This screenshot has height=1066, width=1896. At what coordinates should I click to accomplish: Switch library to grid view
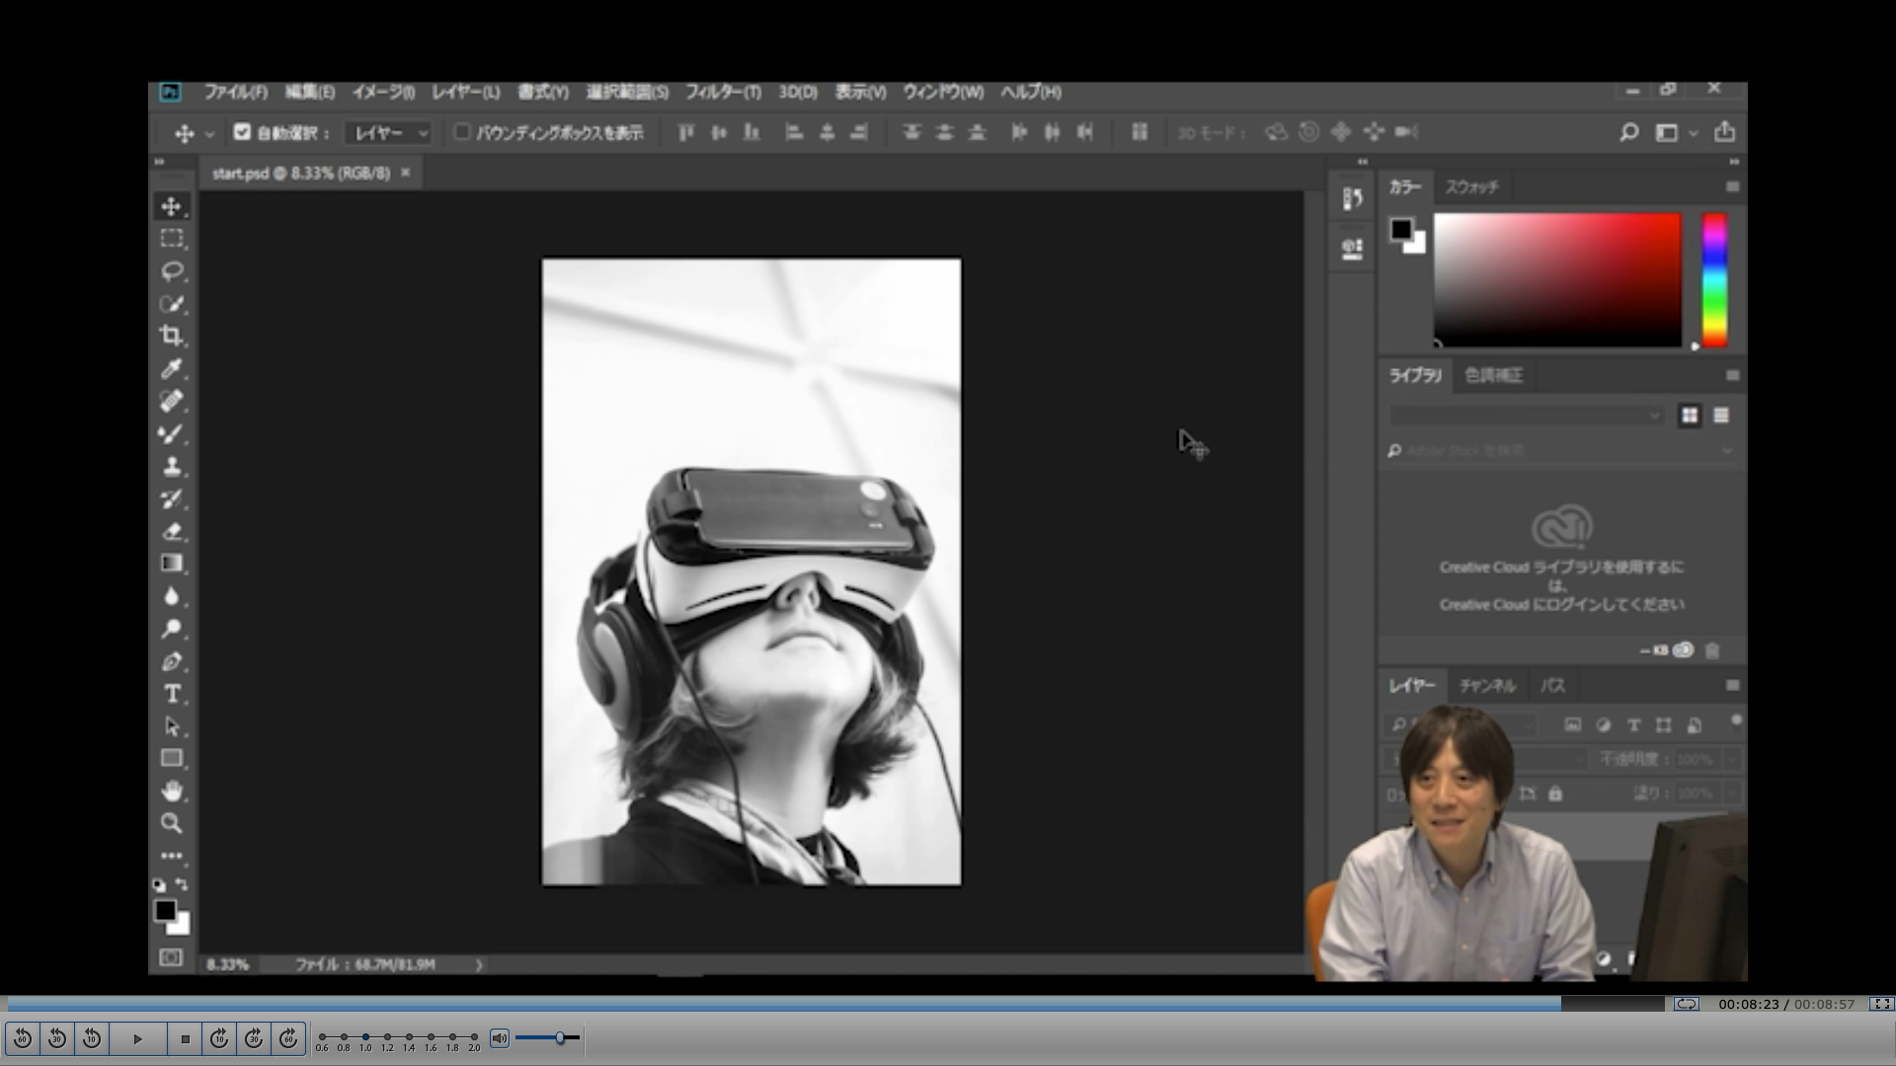point(1690,416)
